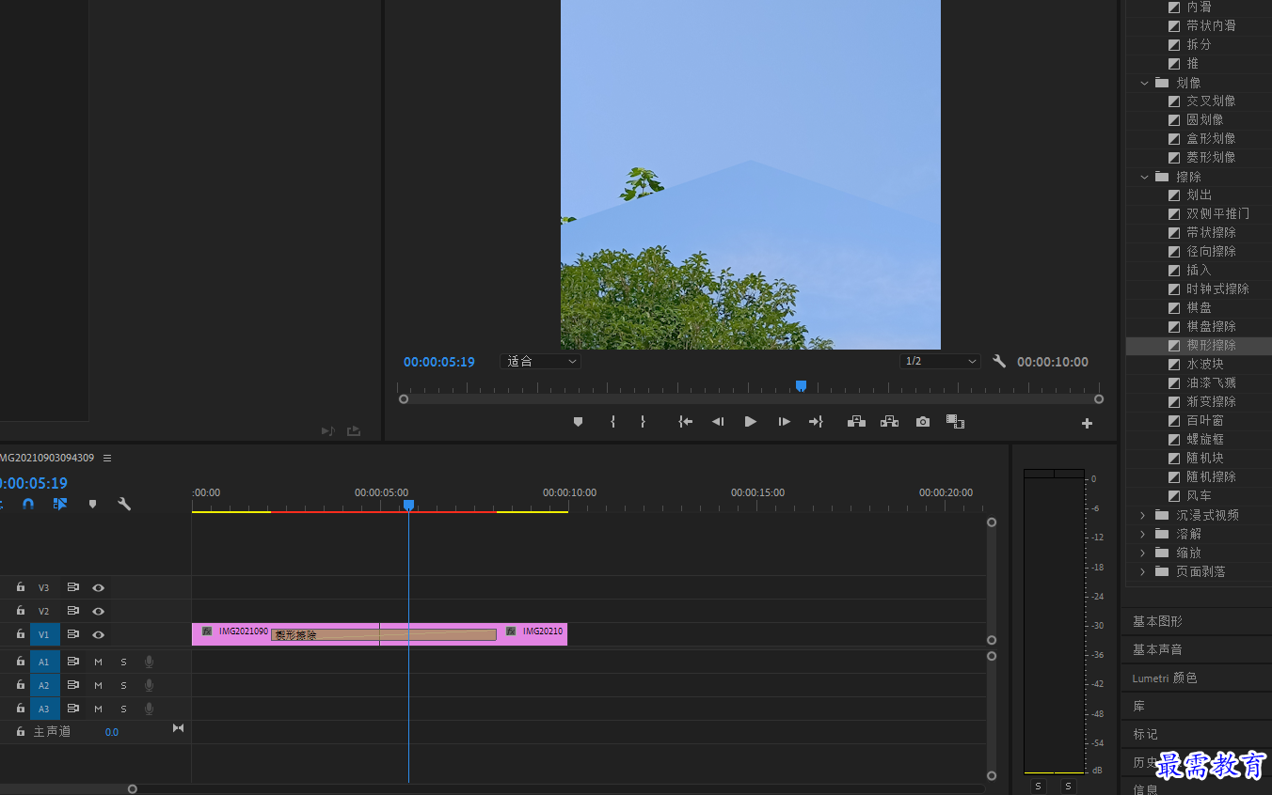
Task: Toggle sync lock on V1 track
Action: pyautogui.click(x=72, y=634)
